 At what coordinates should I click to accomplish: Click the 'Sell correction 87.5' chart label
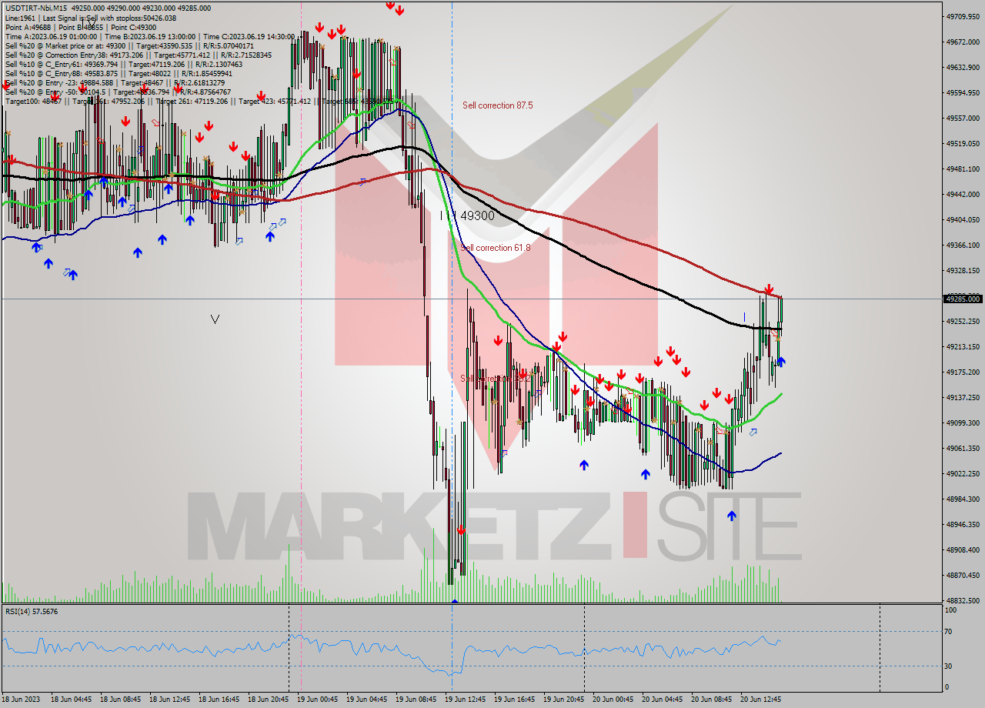click(497, 105)
